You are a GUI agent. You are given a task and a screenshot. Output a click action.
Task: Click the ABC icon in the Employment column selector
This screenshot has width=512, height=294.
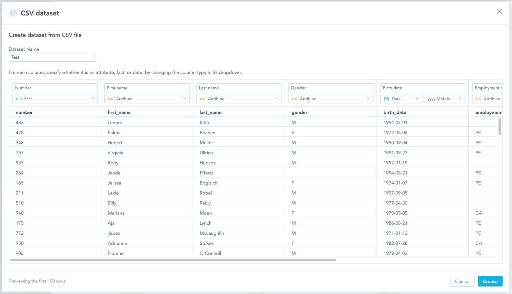(x=478, y=99)
